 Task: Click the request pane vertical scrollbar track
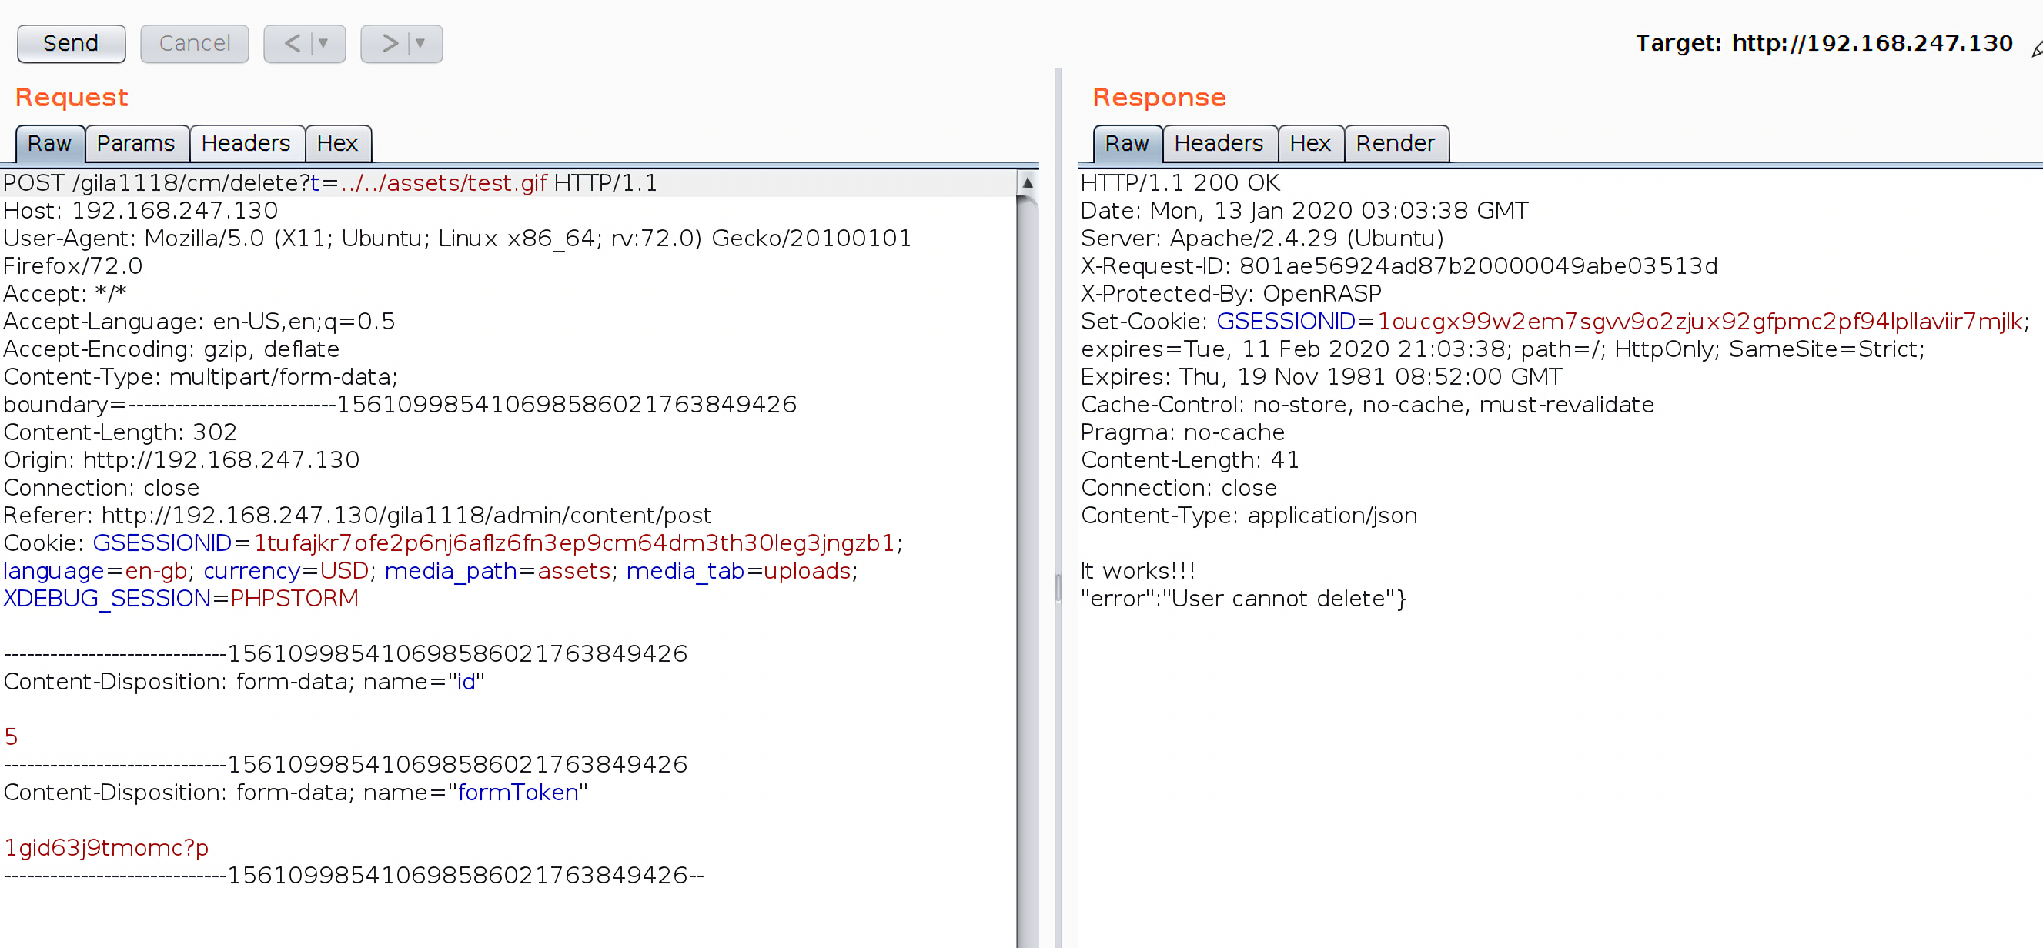tap(1027, 571)
